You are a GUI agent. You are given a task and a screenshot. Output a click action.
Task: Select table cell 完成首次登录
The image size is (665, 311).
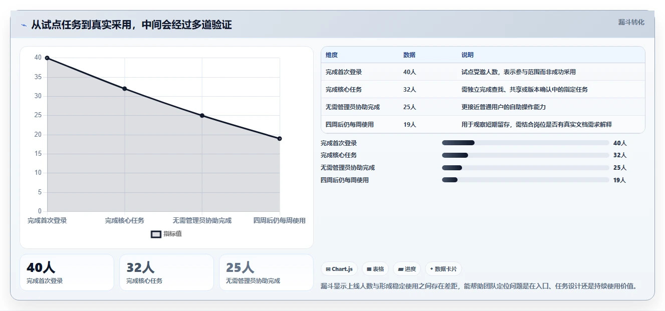(344, 72)
